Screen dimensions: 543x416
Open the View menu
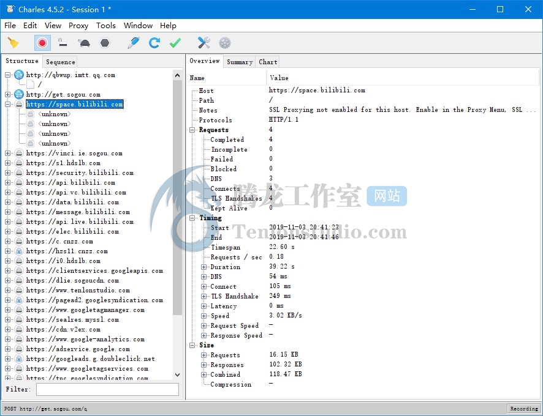tap(53, 26)
